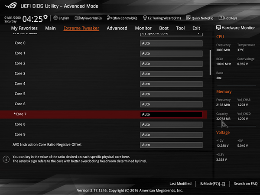
Task: Open the Advanced tab
Action: pyautogui.click(x=117, y=28)
